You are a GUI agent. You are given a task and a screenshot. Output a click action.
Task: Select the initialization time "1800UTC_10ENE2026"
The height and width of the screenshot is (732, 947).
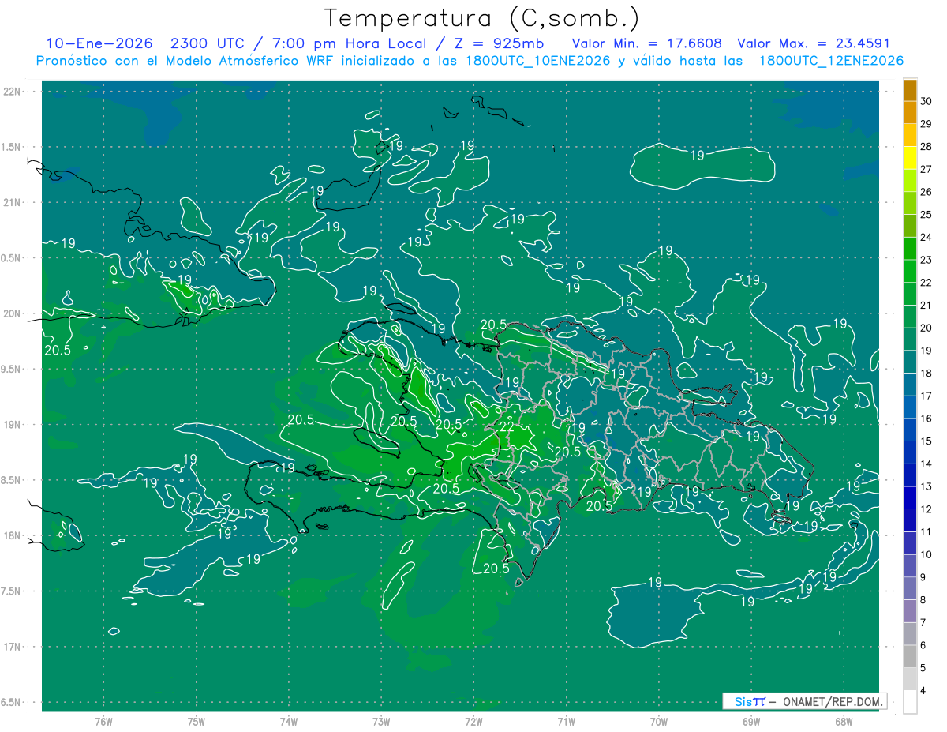click(x=537, y=61)
